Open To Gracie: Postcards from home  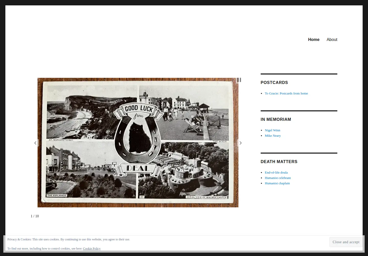pos(286,93)
